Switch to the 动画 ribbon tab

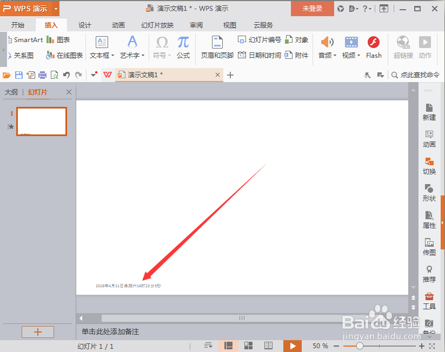pyautogui.click(x=118, y=25)
